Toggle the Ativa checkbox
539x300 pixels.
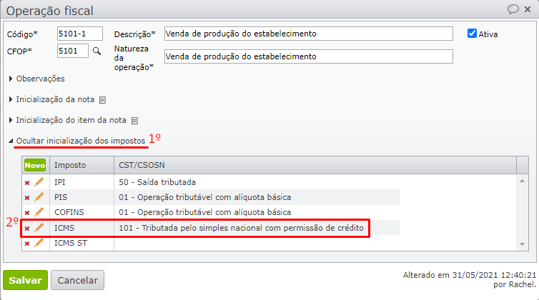click(472, 34)
